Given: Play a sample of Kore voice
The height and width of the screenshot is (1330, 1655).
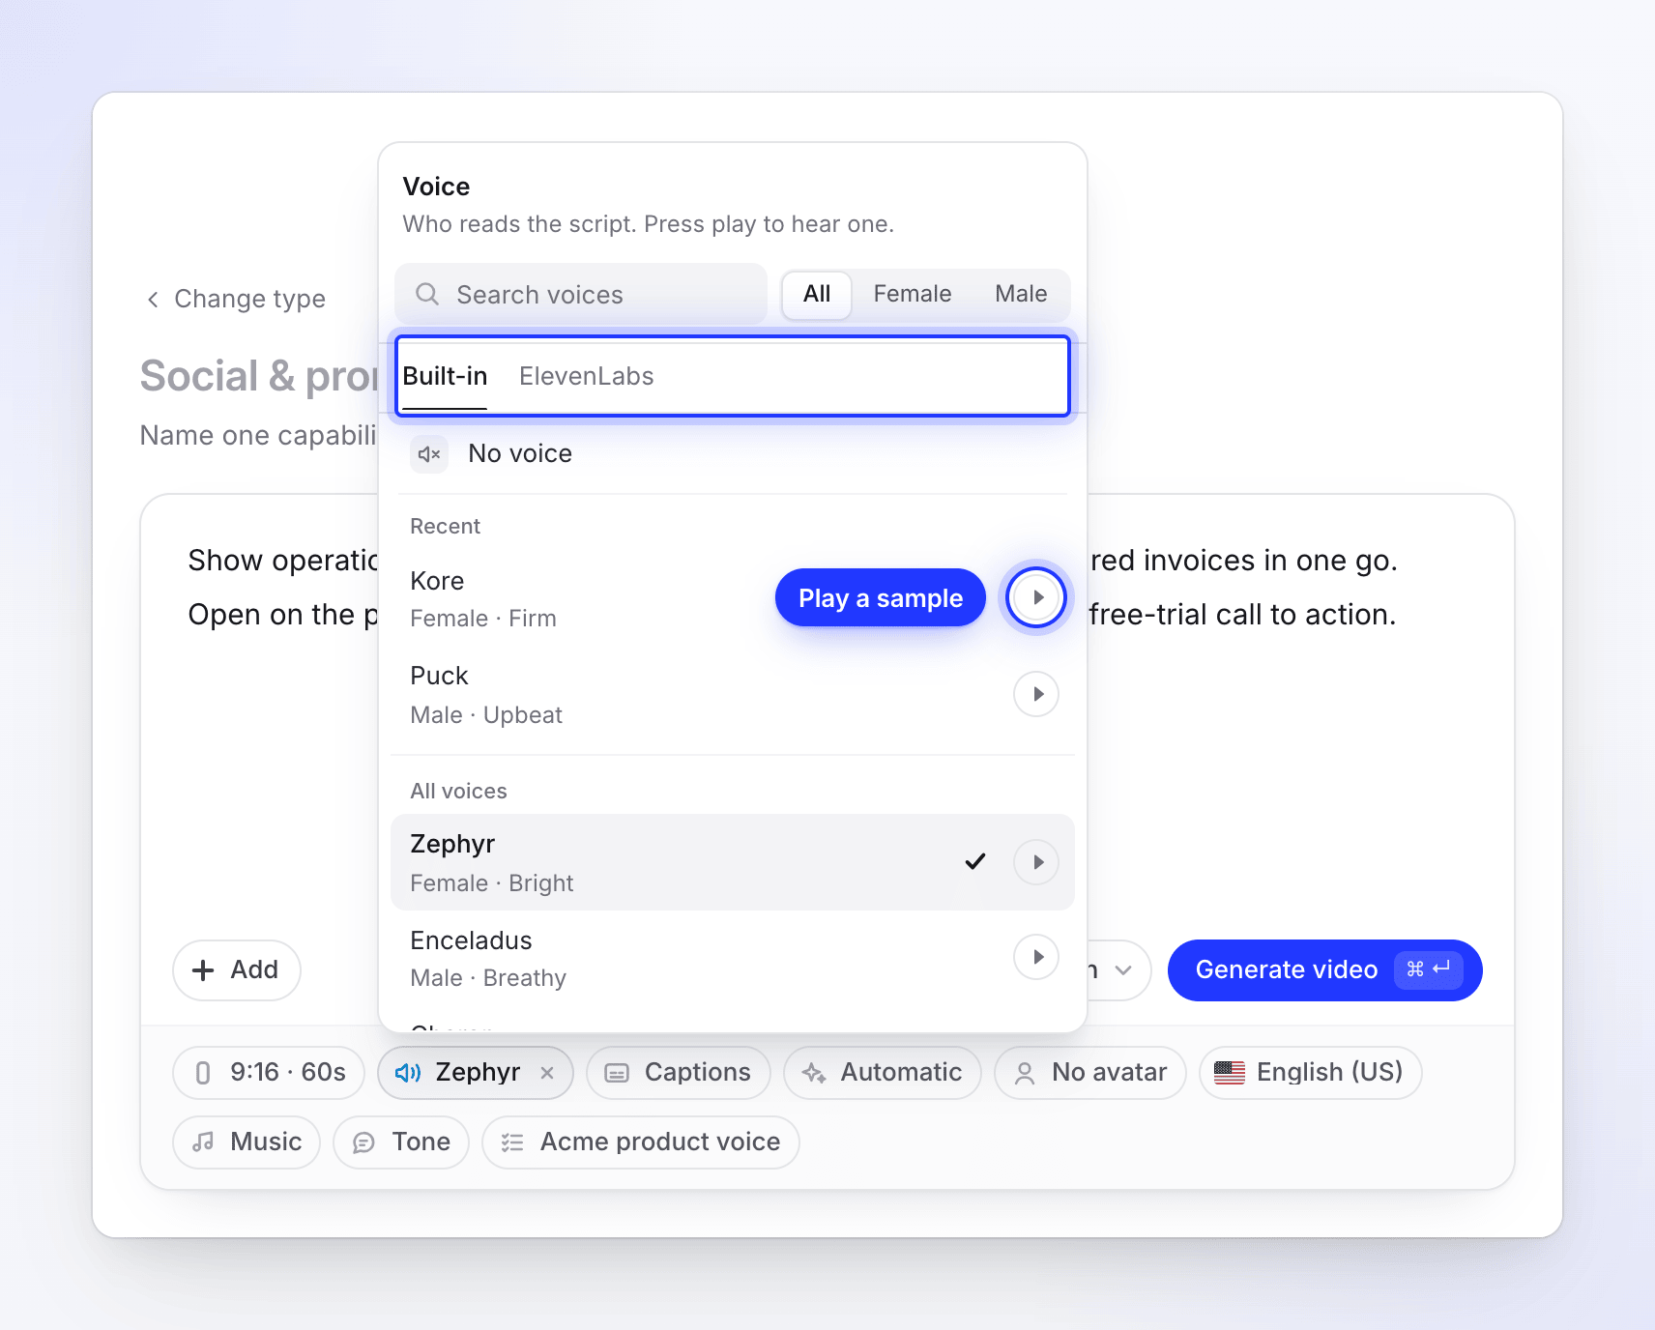Looking at the screenshot, I should [x=1036, y=597].
